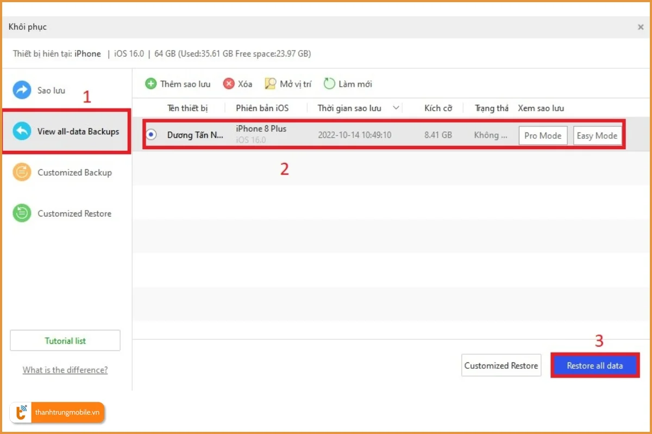Click the Mở vị trí folder search icon
This screenshot has width=652, height=434.
pos(271,84)
